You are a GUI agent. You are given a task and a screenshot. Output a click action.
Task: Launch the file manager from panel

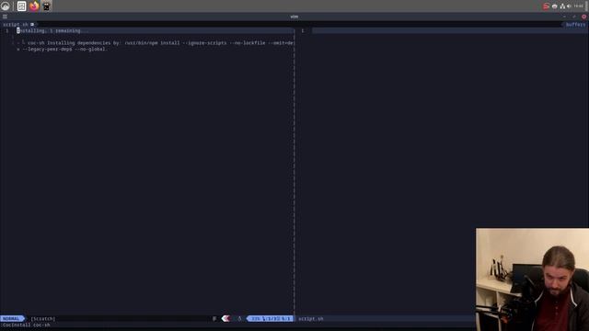(x=22, y=6)
